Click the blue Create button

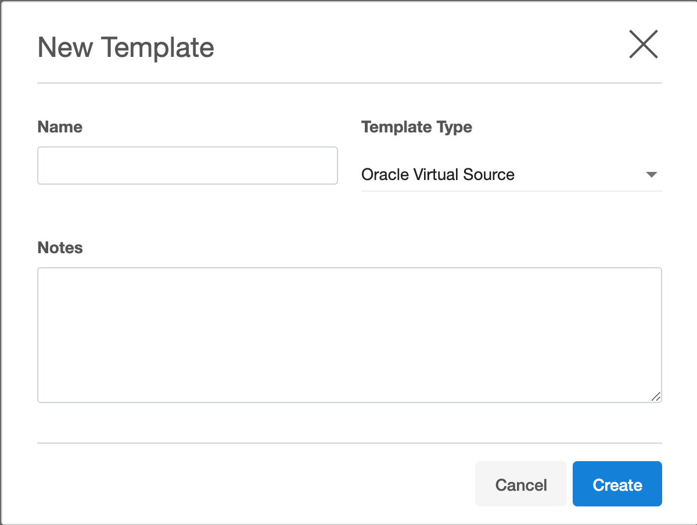(617, 484)
